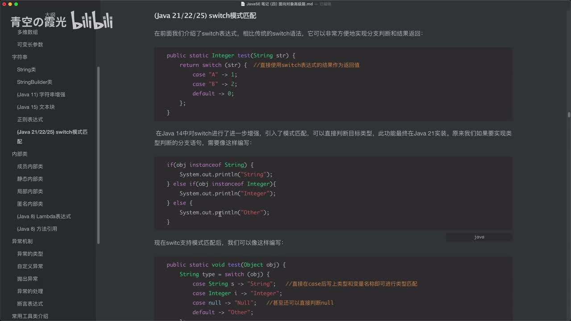Jump to (Java 8) 方法引用 section
Screen dimensions: 571x321
coord(37,229)
